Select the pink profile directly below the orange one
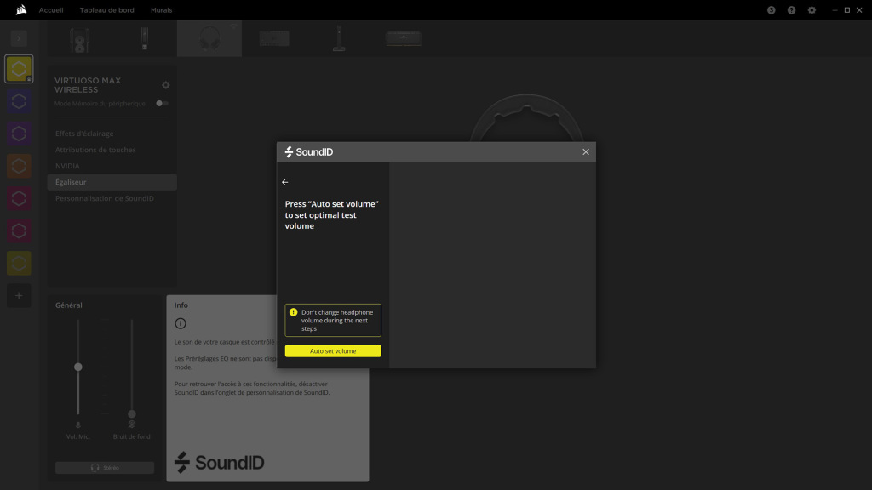 point(19,198)
